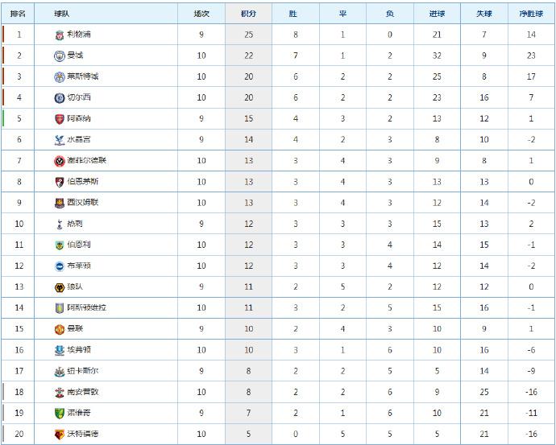
Task: Click the Manchester City crest icon
Action: point(60,56)
